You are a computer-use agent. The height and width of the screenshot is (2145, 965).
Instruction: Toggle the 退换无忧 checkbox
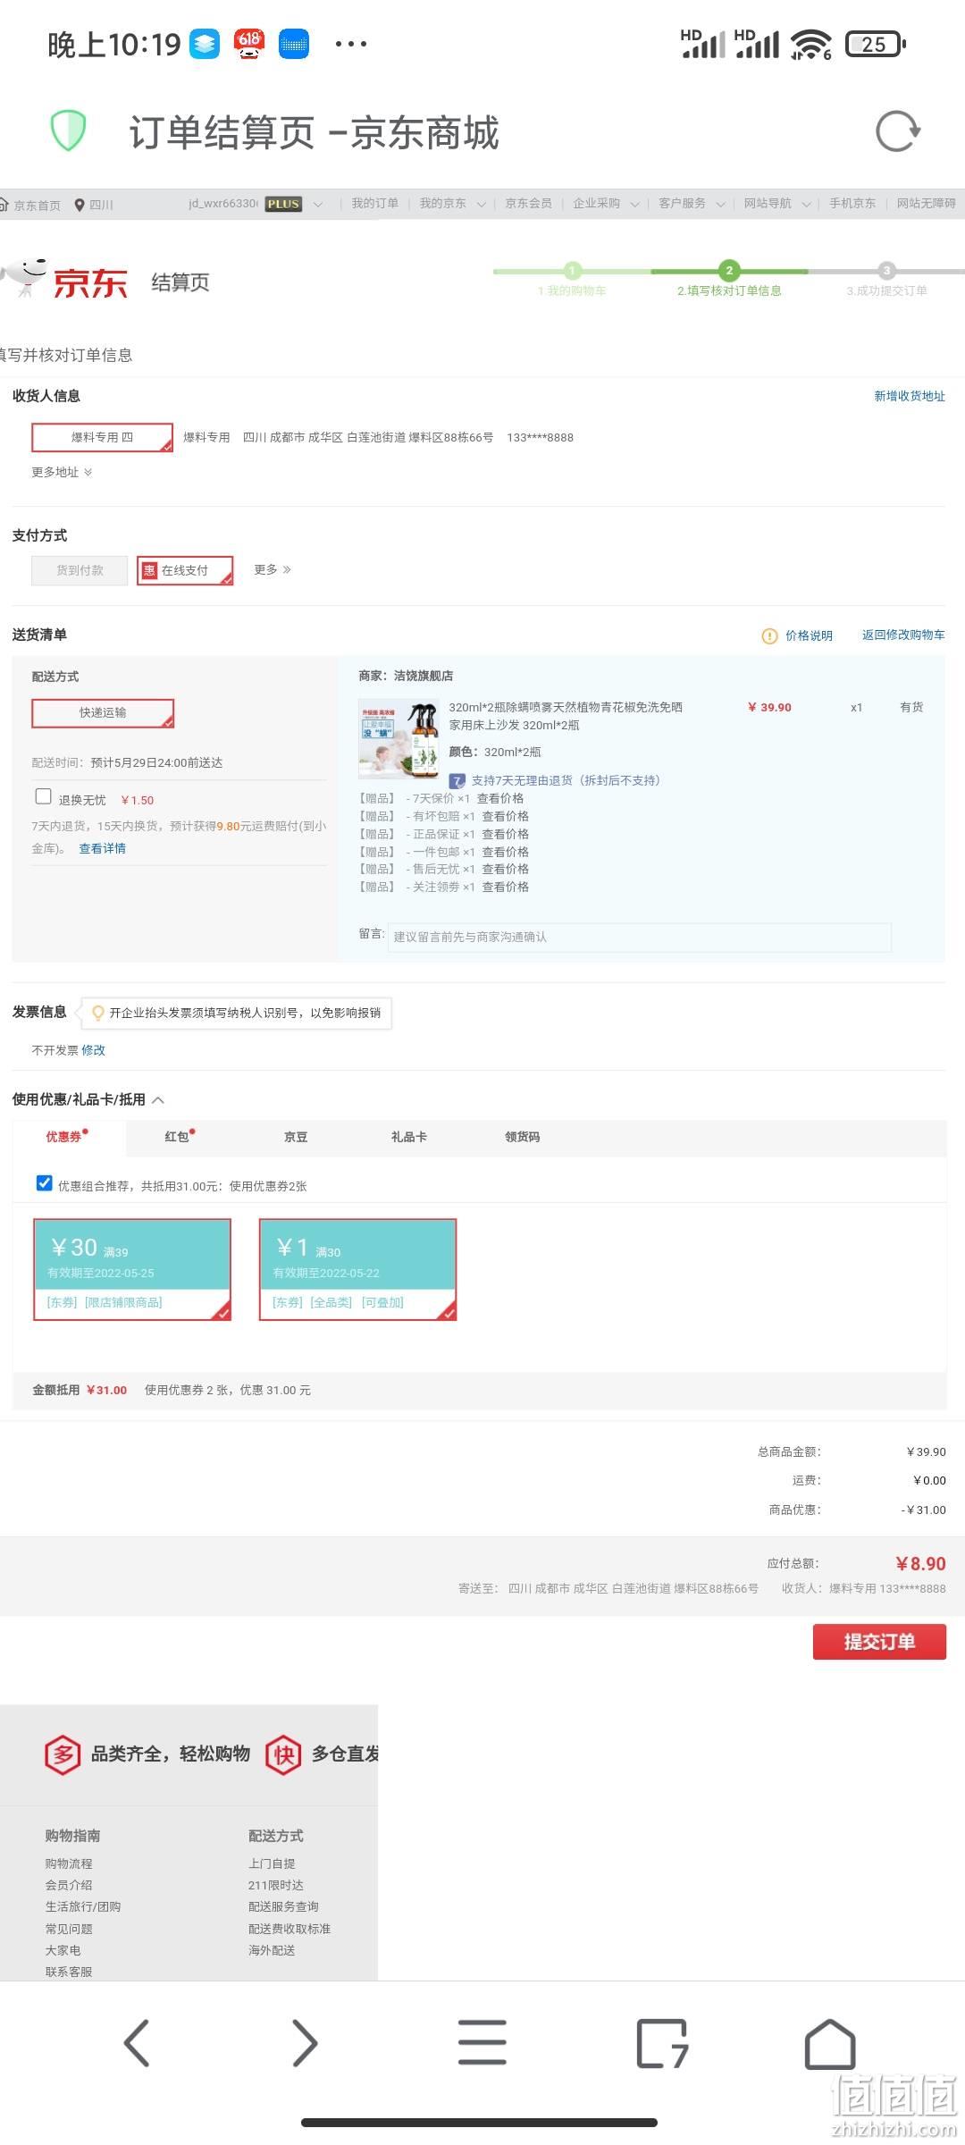[x=43, y=796]
